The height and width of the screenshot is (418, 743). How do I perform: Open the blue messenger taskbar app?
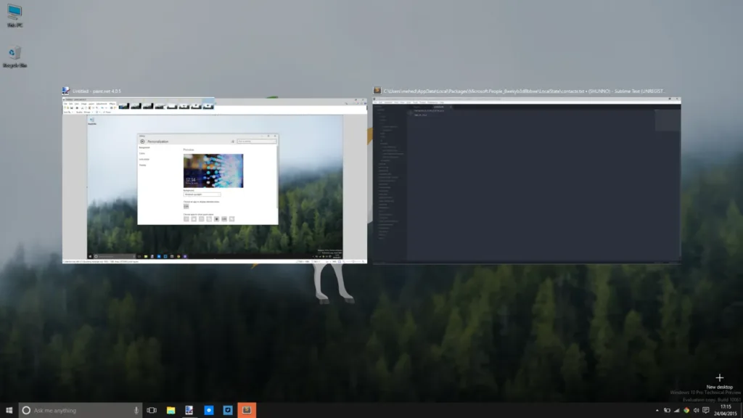tap(208, 411)
